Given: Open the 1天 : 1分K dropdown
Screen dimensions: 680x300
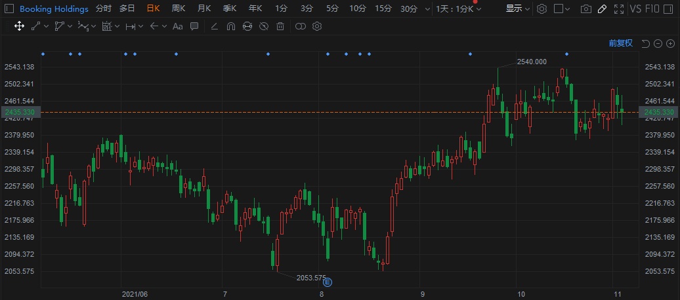Looking at the screenshot, I should (459, 9).
